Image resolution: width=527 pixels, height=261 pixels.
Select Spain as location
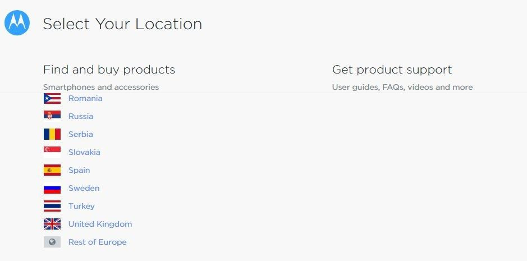point(79,170)
